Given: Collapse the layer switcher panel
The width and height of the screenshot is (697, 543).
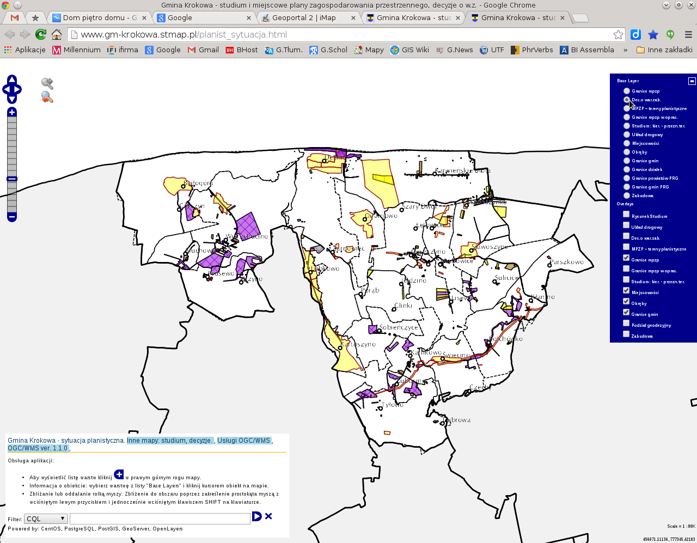Looking at the screenshot, I should [692, 81].
